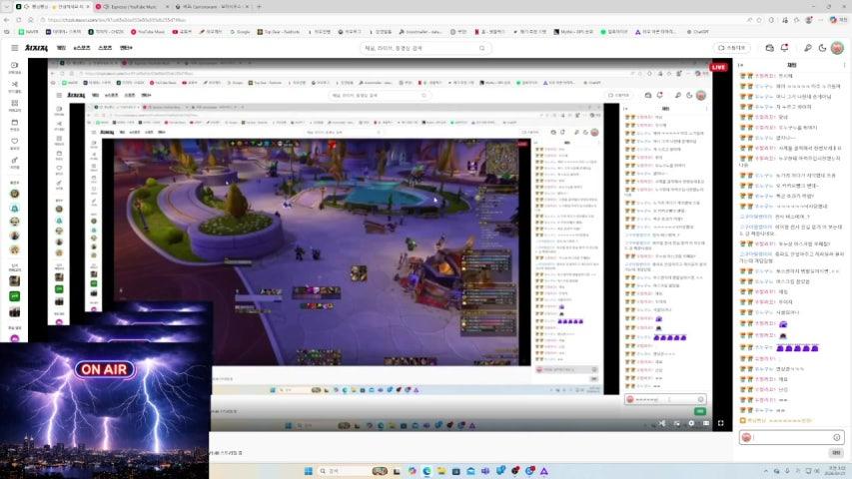This screenshot has height=479, width=852.
Task: Open the teal followed channel avatar in sidebar
Action: [x=15, y=208]
